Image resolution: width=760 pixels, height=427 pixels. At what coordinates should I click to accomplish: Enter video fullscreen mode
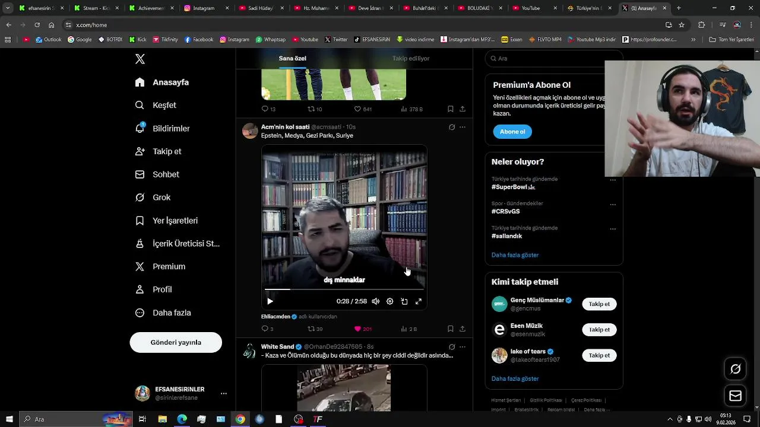tap(418, 301)
